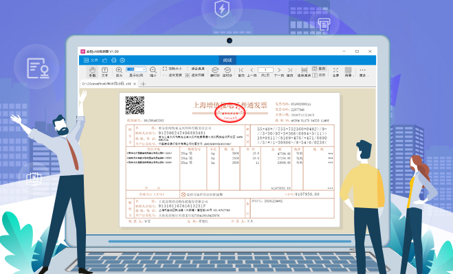
Task: Open the settings gear icon in the blue bar
Action: [122, 60]
